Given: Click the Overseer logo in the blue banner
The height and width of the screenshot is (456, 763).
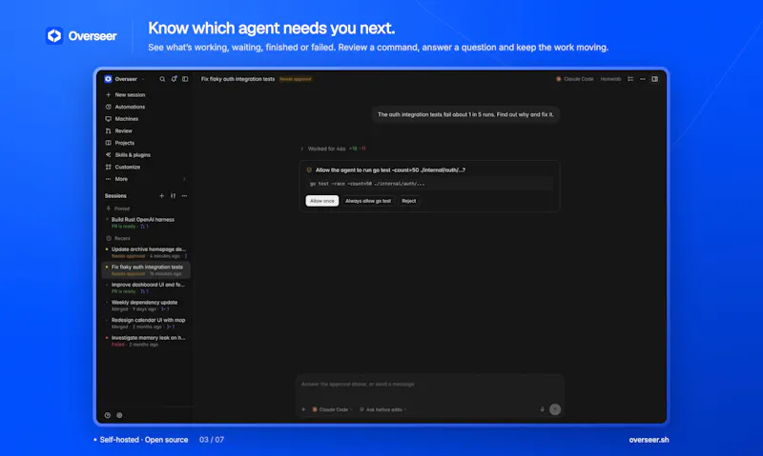Looking at the screenshot, I should click(x=81, y=36).
